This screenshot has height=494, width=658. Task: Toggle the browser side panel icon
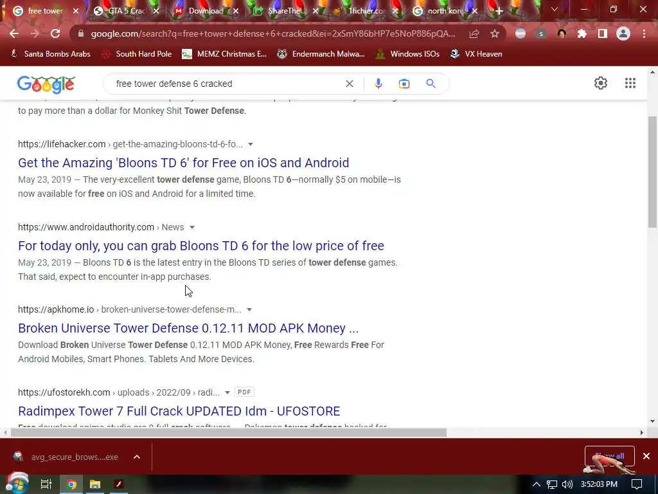[603, 33]
